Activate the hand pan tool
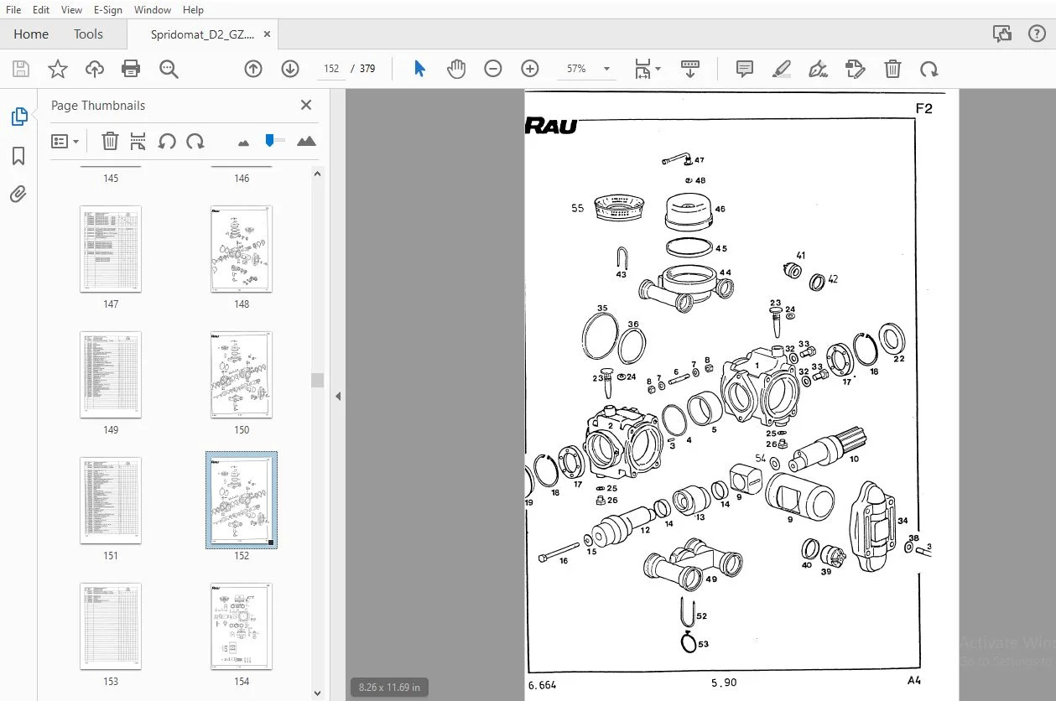This screenshot has width=1056, height=701. tap(456, 69)
